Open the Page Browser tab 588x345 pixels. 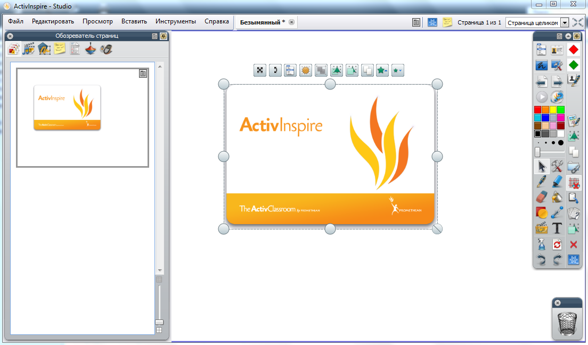[x=14, y=49]
